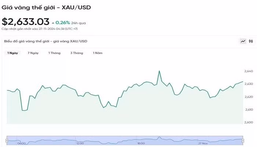Click the left handle of range navigator
This screenshot has height=147, width=257.
coord(7,140)
